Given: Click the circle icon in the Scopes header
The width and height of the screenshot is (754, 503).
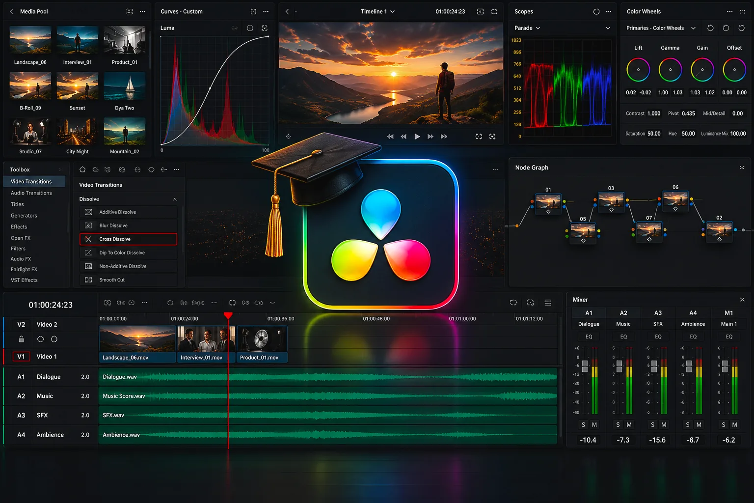Looking at the screenshot, I should (x=596, y=11).
